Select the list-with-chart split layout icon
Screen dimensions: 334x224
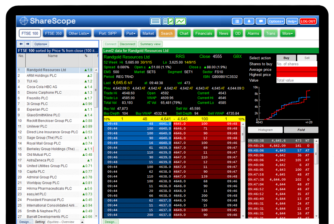click(168, 21)
